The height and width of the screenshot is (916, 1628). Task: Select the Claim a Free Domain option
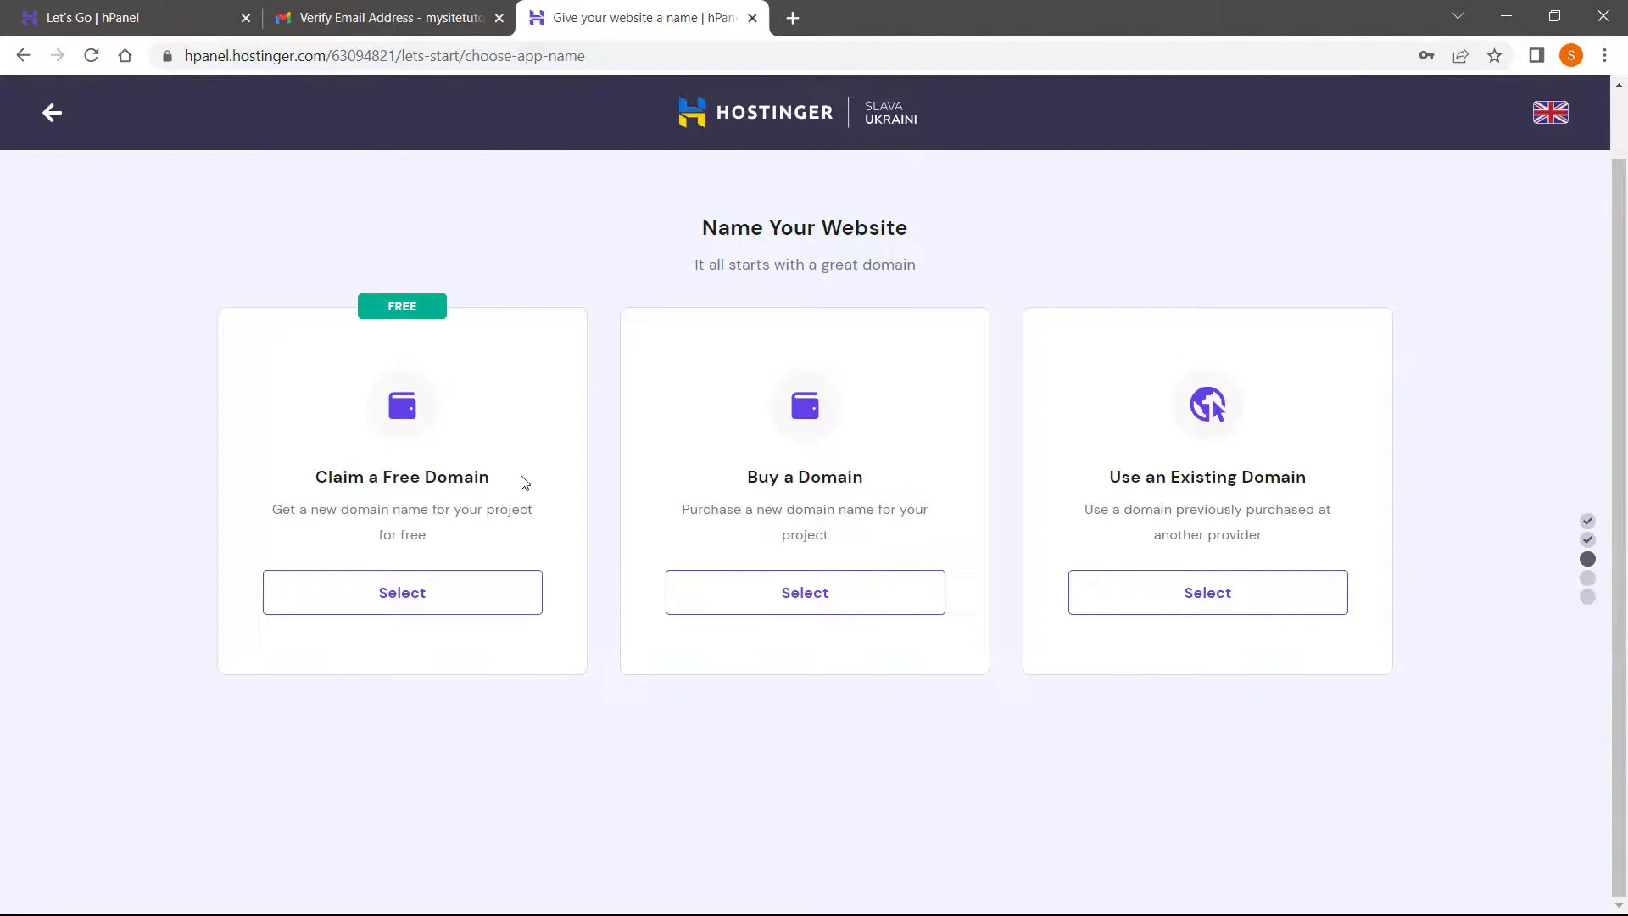[x=403, y=593]
